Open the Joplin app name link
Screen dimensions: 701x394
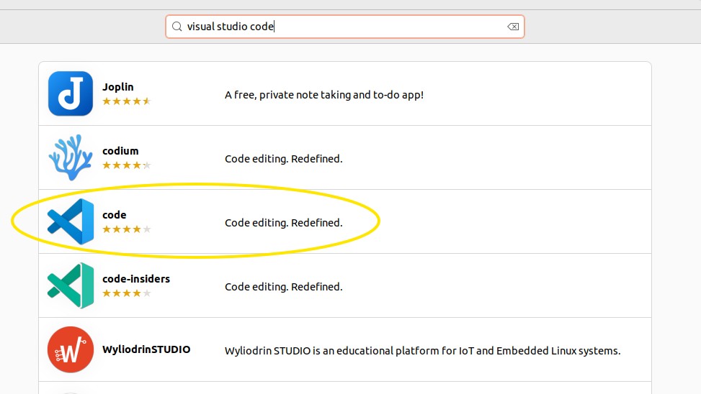(x=117, y=87)
